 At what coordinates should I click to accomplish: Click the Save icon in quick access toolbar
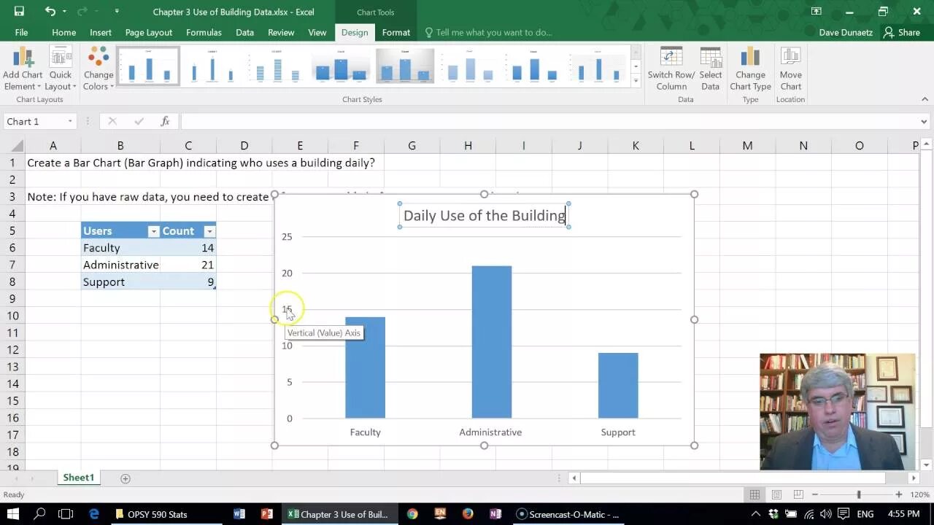click(x=19, y=12)
